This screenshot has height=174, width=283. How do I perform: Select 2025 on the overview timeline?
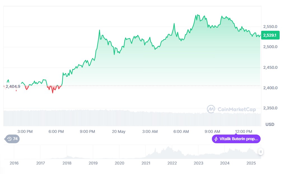[x=251, y=163]
